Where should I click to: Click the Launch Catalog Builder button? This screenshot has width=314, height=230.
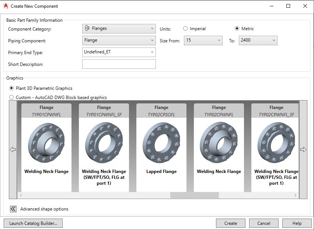point(33,223)
